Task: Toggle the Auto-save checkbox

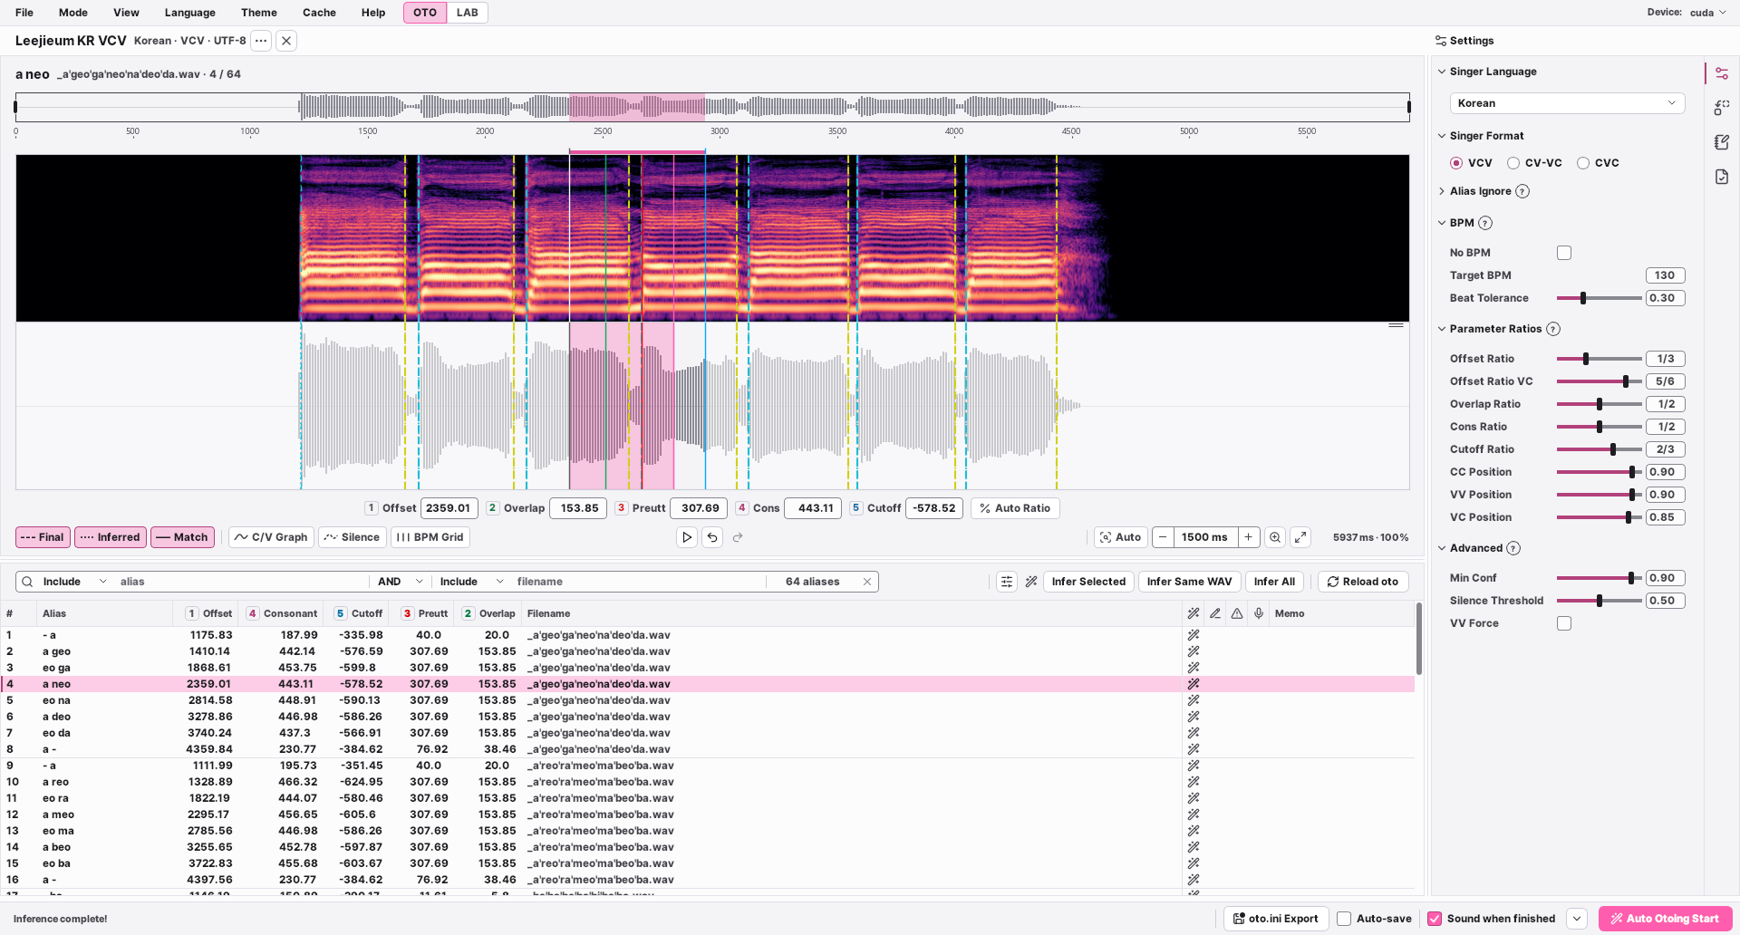Action: 1344,919
